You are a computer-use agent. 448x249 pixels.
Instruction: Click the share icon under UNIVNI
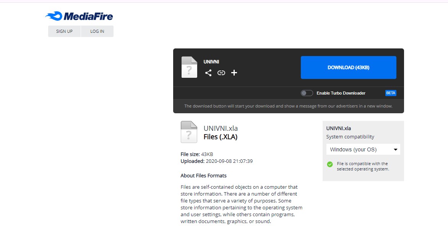pos(208,73)
